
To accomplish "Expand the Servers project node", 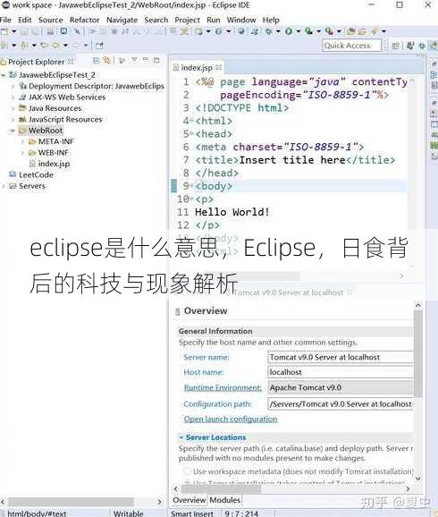I will [x=4, y=186].
